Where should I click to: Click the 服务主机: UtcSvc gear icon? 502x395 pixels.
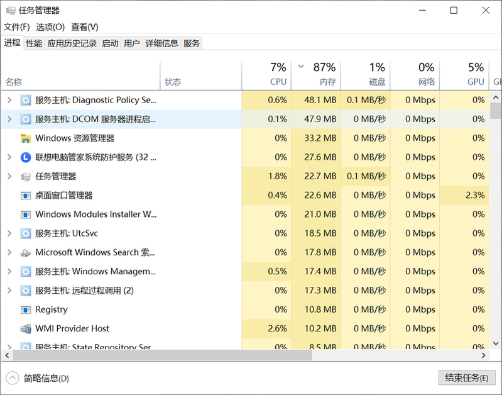click(26, 233)
